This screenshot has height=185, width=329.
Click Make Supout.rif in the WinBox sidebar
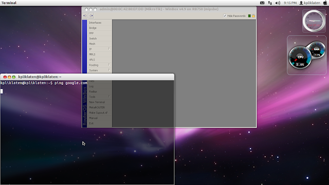click(x=99, y=113)
